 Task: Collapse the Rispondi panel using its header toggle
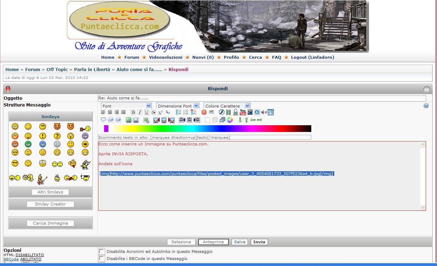click(x=427, y=89)
